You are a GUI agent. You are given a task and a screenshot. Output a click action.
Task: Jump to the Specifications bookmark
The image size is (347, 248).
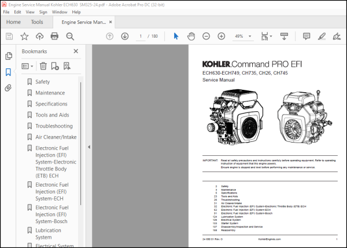[x=51, y=104]
